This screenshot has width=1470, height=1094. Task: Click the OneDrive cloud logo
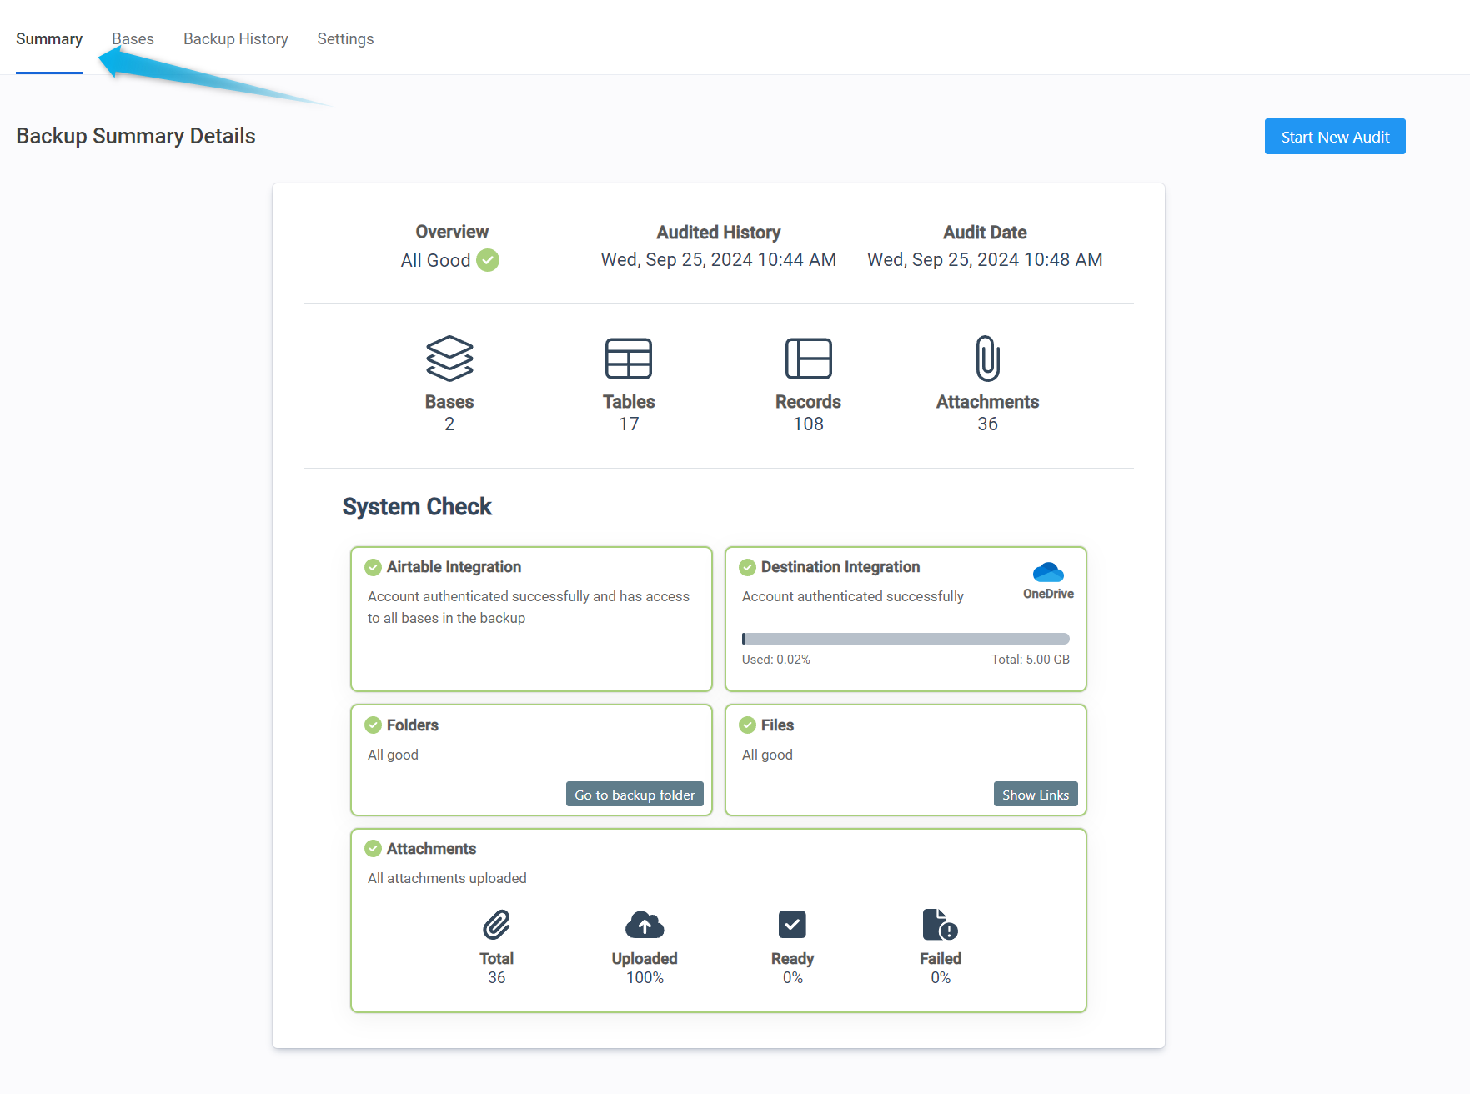pyautogui.click(x=1048, y=572)
